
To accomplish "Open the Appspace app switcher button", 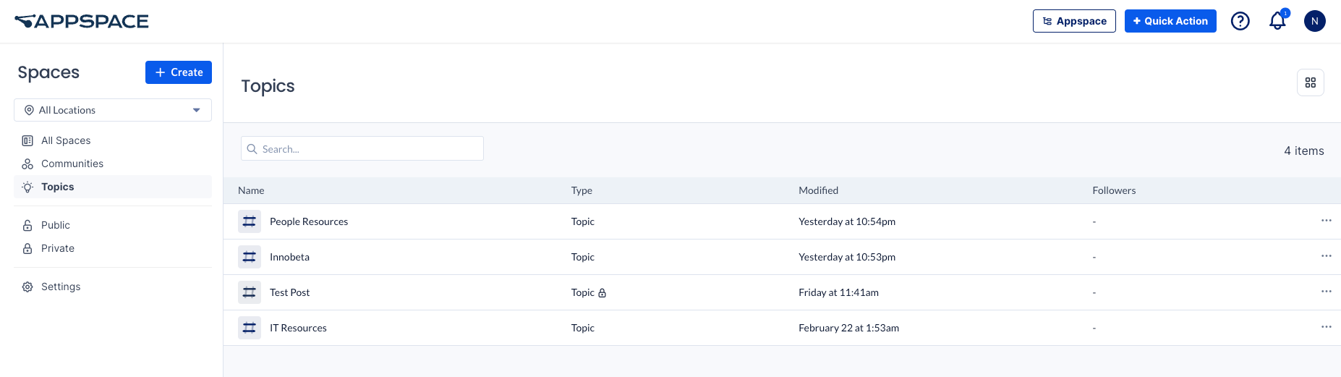I will [x=1074, y=21].
